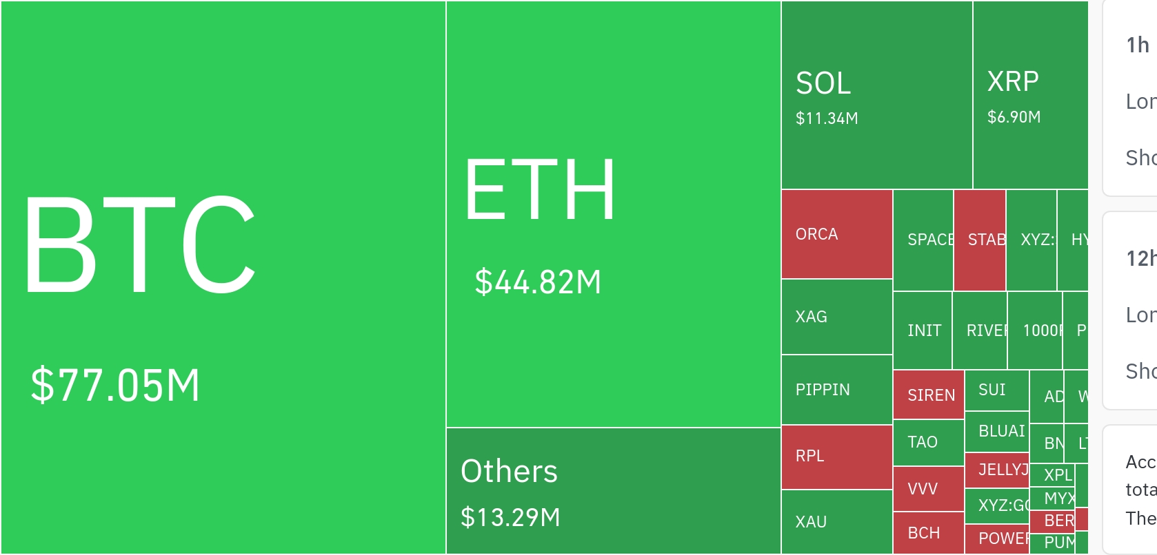Click the INIT tile
Screen dimensions: 1157x555
coord(923,331)
